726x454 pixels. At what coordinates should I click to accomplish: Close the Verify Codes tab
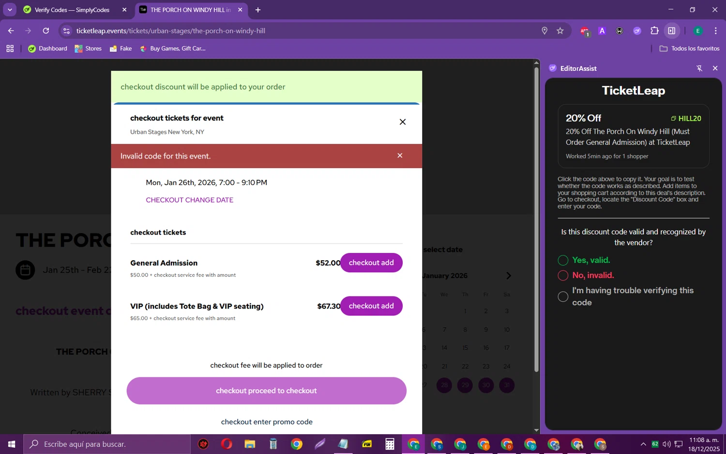tap(124, 10)
